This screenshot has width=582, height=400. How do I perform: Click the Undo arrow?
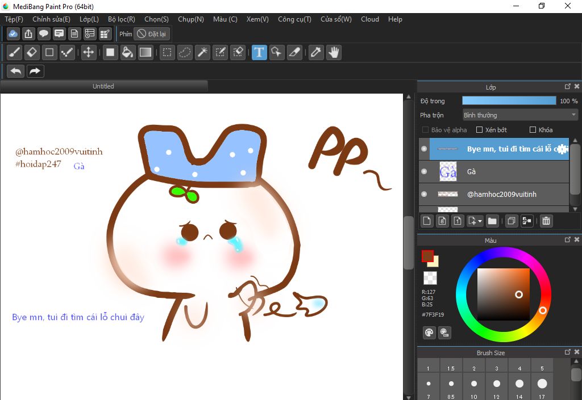point(16,71)
